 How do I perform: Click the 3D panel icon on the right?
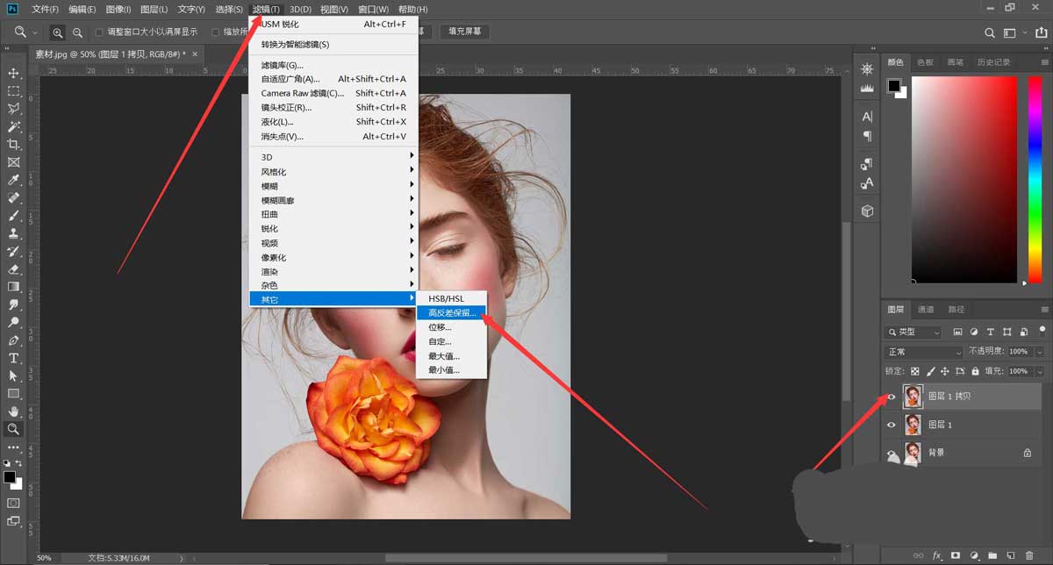(x=866, y=211)
